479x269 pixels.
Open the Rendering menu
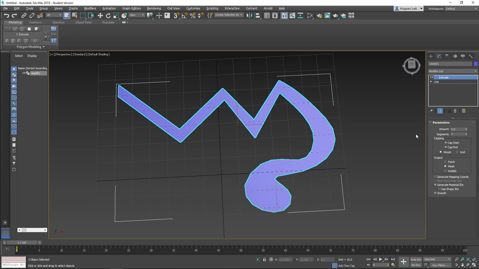(x=154, y=8)
